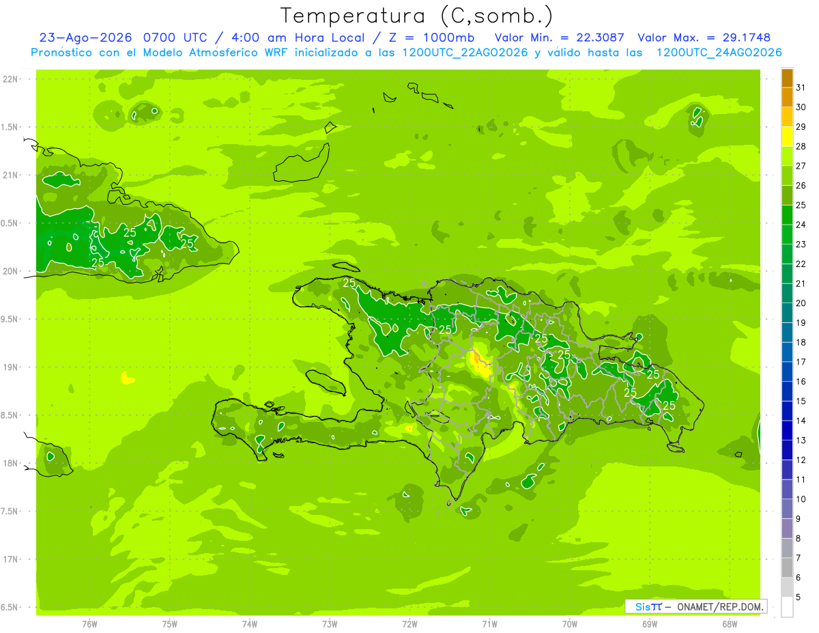The width and height of the screenshot is (819, 633).
Task: Click the amber legend swatch between 29 and 30
Action: [787, 117]
